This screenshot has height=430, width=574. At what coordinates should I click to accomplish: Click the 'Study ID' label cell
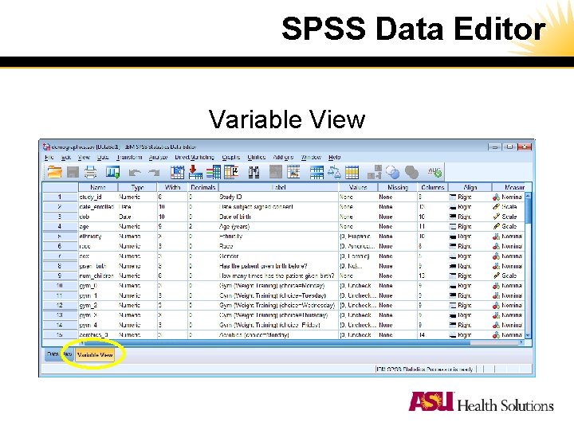278,197
